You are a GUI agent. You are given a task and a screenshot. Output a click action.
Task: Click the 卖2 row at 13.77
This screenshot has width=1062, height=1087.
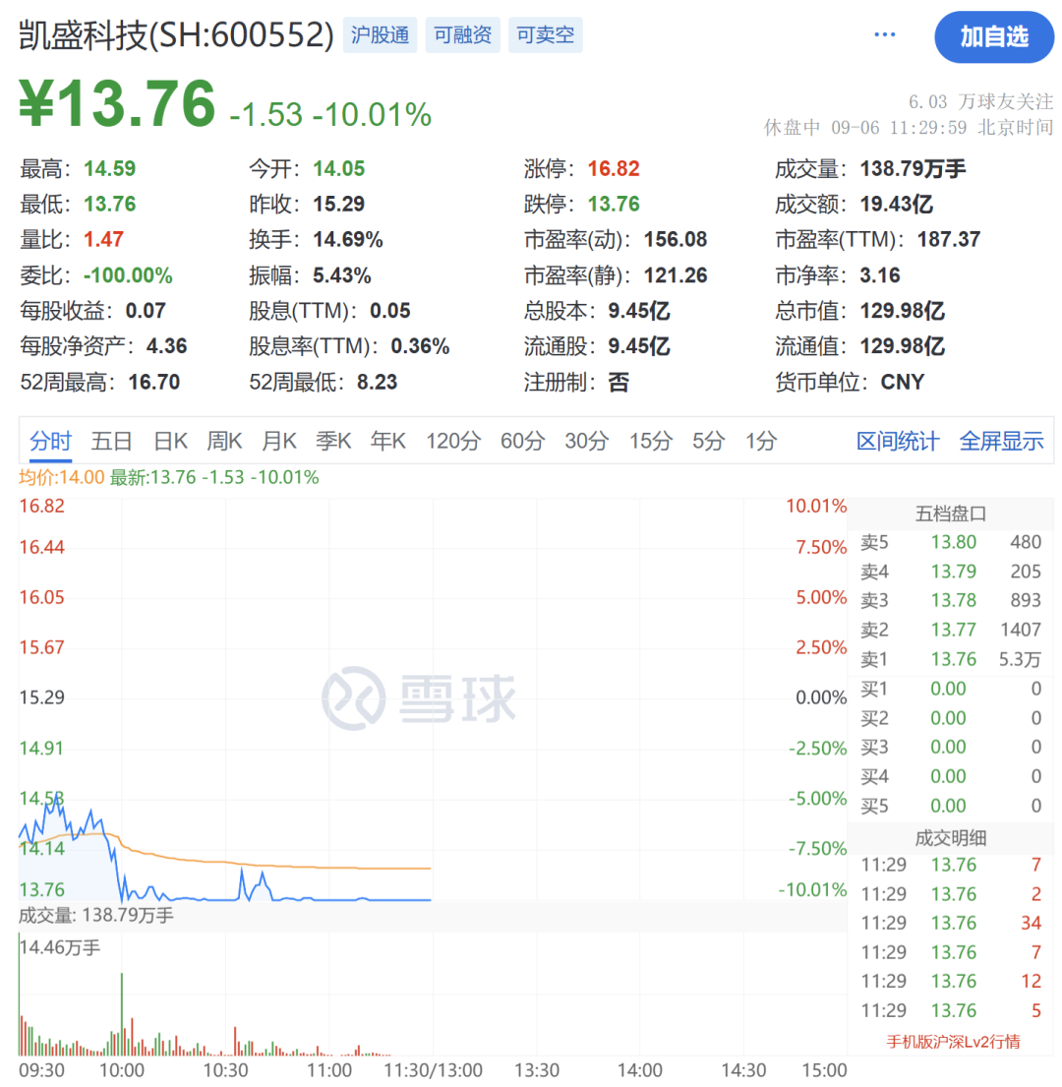951,630
